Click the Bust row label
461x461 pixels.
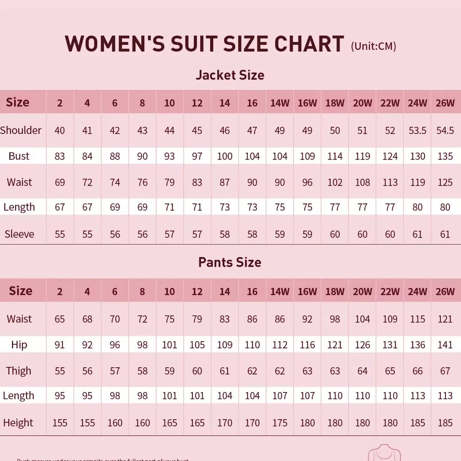(x=19, y=156)
